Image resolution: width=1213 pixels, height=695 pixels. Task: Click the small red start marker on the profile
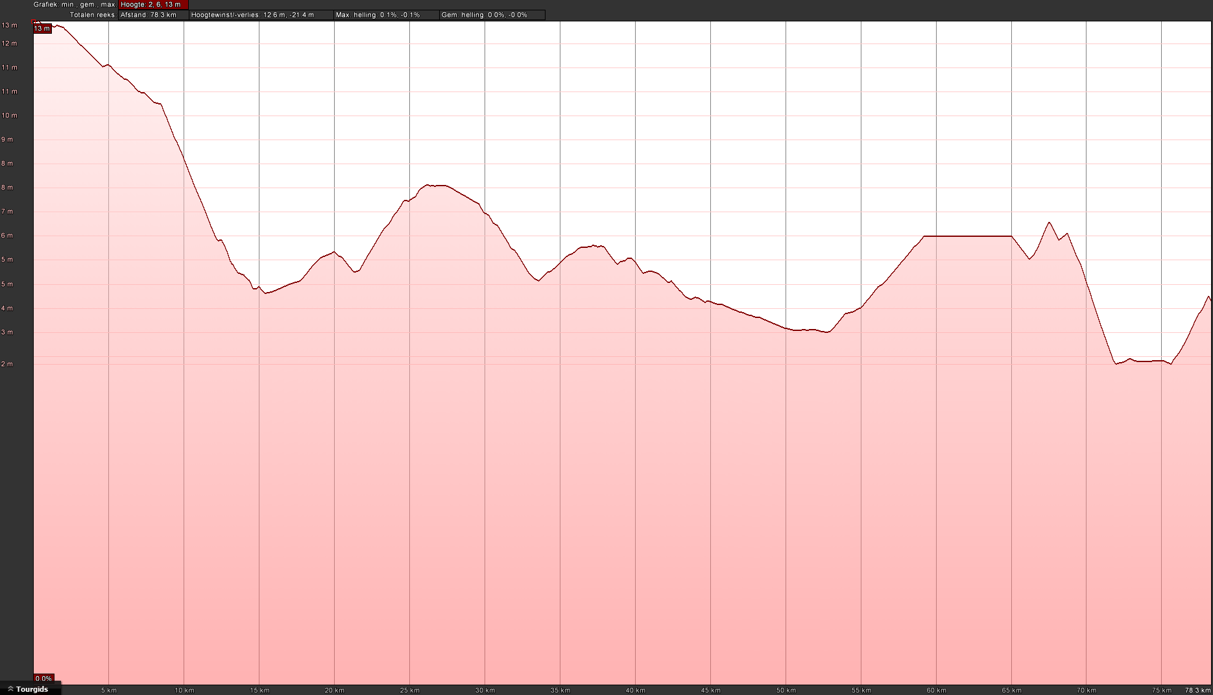coord(34,22)
